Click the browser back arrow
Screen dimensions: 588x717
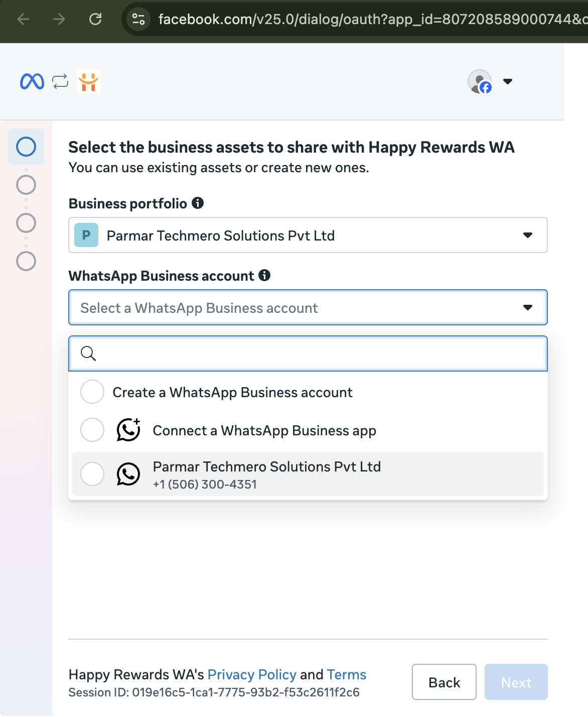23,19
